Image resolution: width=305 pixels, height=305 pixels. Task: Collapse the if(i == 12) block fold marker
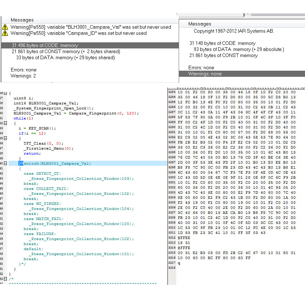coord(5,138)
